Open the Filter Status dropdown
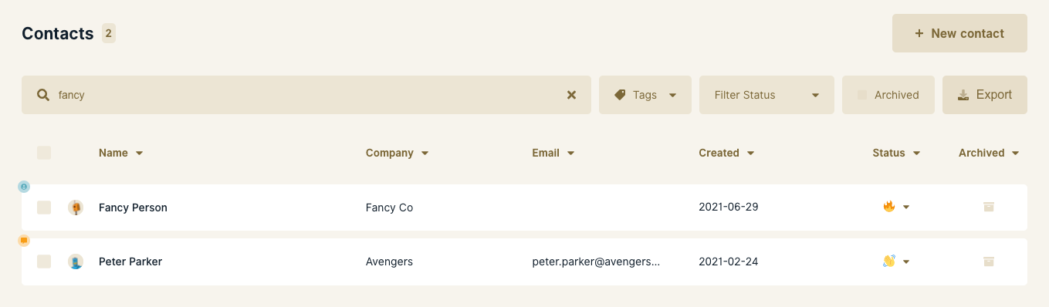1049x307 pixels. click(766, 95)
